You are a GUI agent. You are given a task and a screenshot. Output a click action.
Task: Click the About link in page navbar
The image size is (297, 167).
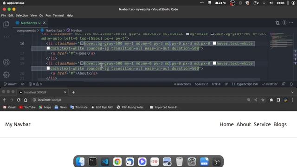pos(244,124)
